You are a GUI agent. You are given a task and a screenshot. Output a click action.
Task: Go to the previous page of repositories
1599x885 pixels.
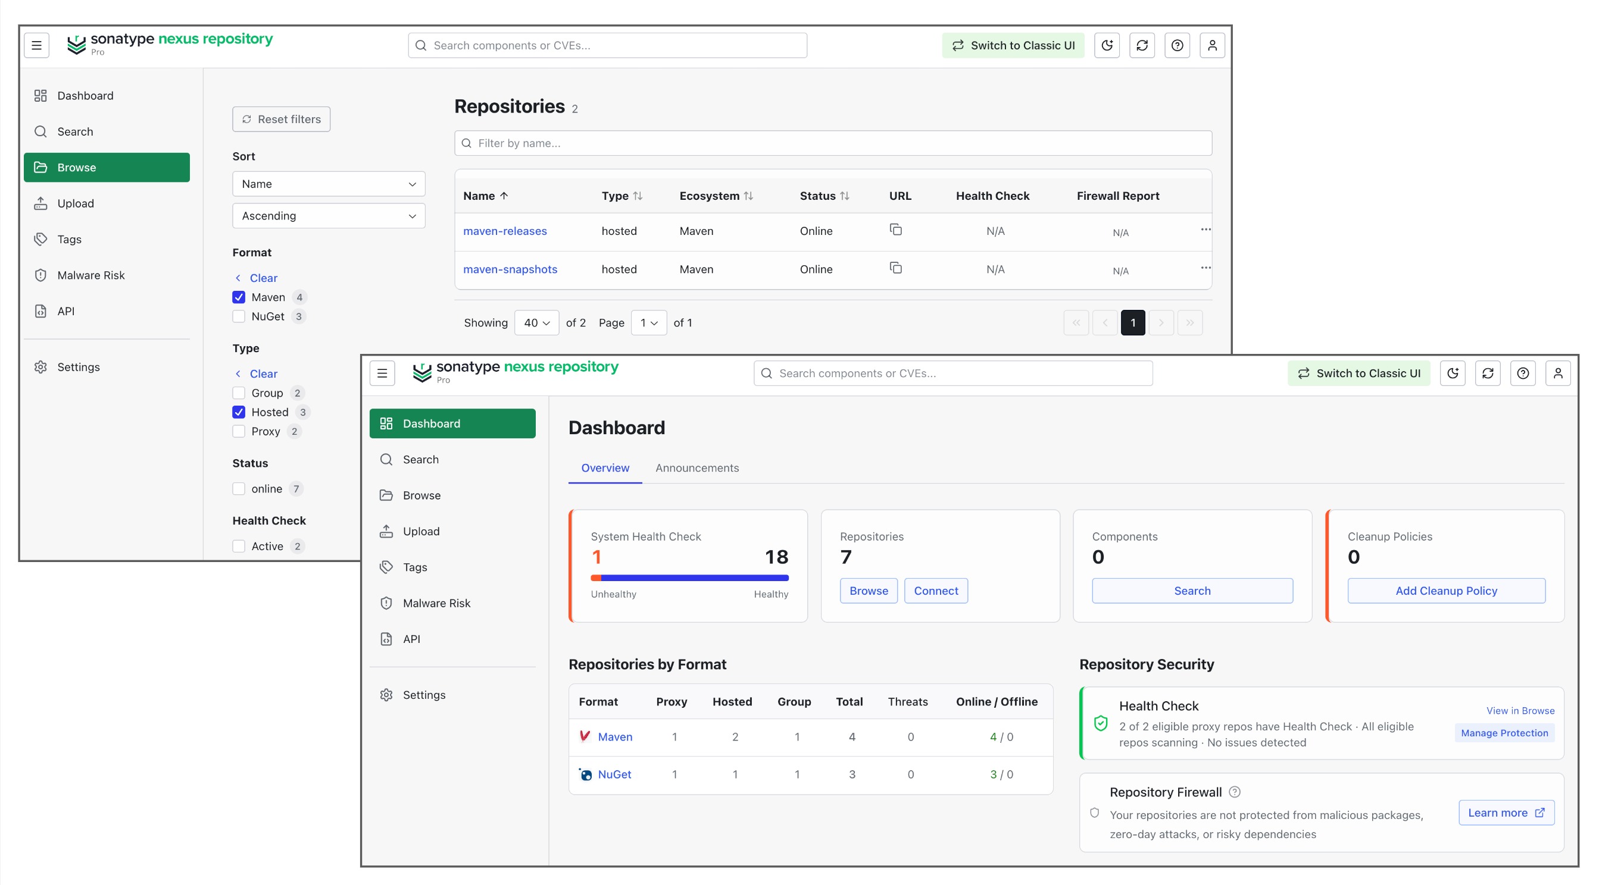(1105, 322)
